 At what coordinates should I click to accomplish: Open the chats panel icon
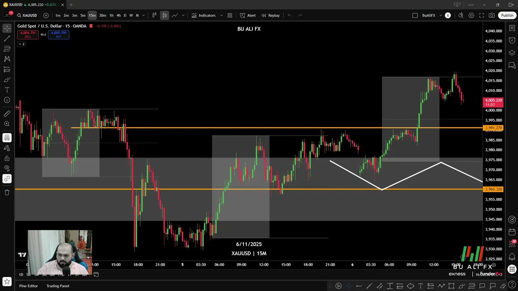(x=512, y=65)
